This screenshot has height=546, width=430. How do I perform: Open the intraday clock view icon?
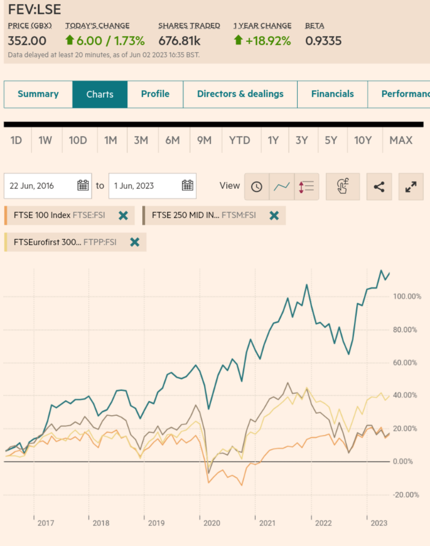point(257,186)
